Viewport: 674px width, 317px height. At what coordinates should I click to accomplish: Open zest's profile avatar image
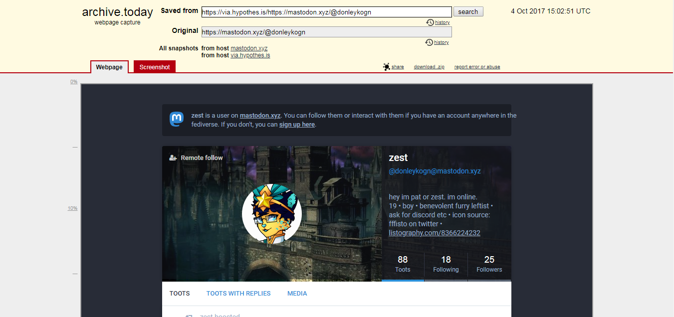point(272,214)
